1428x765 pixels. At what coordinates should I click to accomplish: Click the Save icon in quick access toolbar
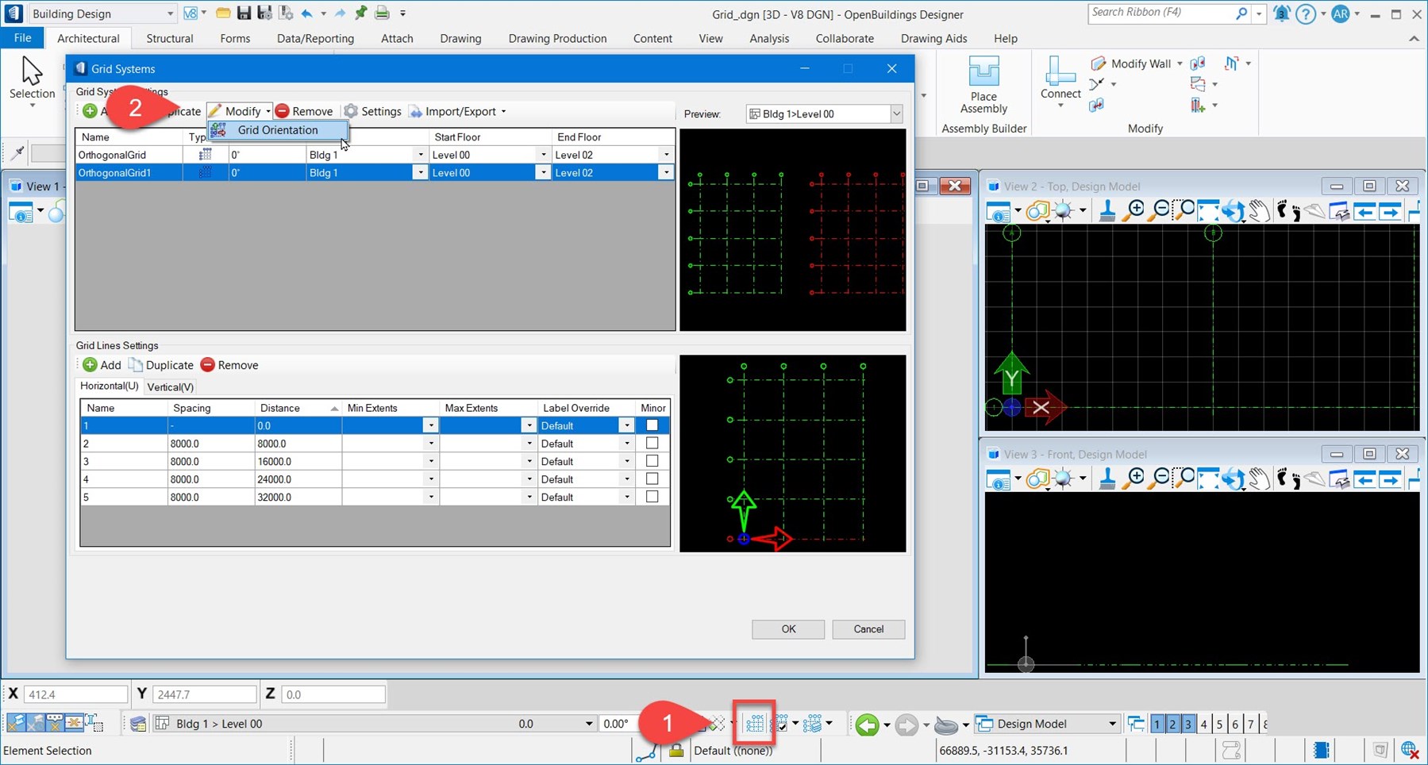244,13
